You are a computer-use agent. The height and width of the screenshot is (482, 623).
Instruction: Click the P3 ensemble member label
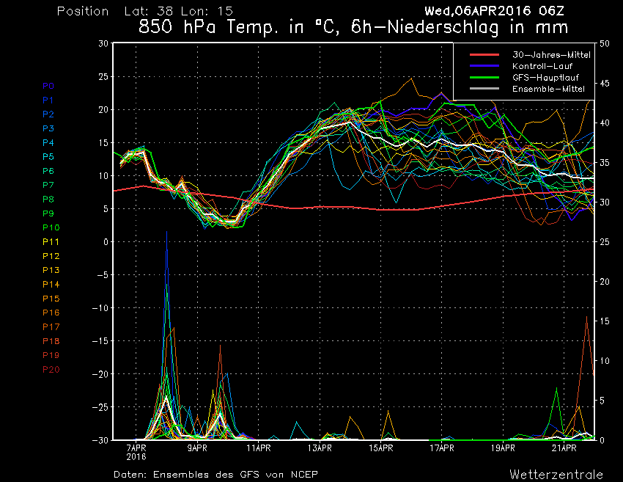48,128
